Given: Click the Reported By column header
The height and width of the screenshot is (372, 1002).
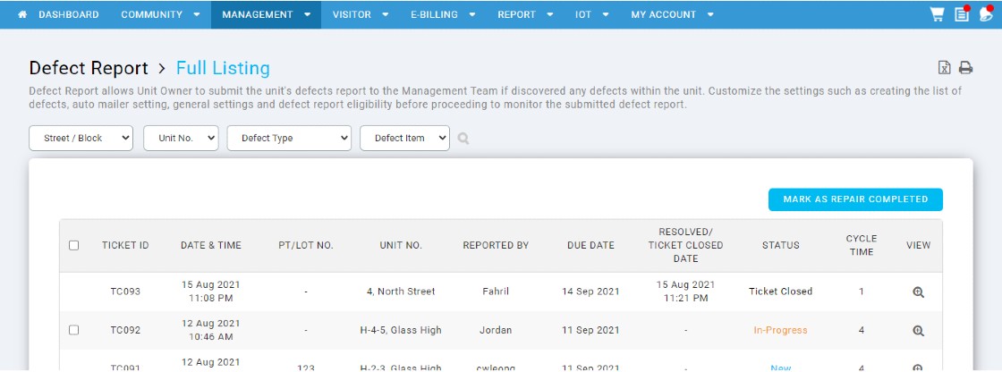Looking at the screenshot, I should pyautogui.click(x=496, y=245).
